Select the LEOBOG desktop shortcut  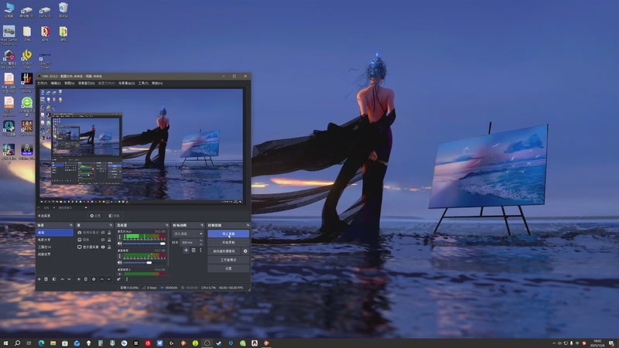pos(27,59)
